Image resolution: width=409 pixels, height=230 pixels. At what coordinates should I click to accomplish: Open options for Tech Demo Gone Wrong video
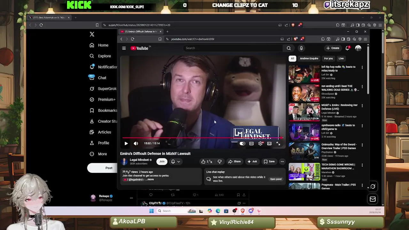tap(362, 165)
